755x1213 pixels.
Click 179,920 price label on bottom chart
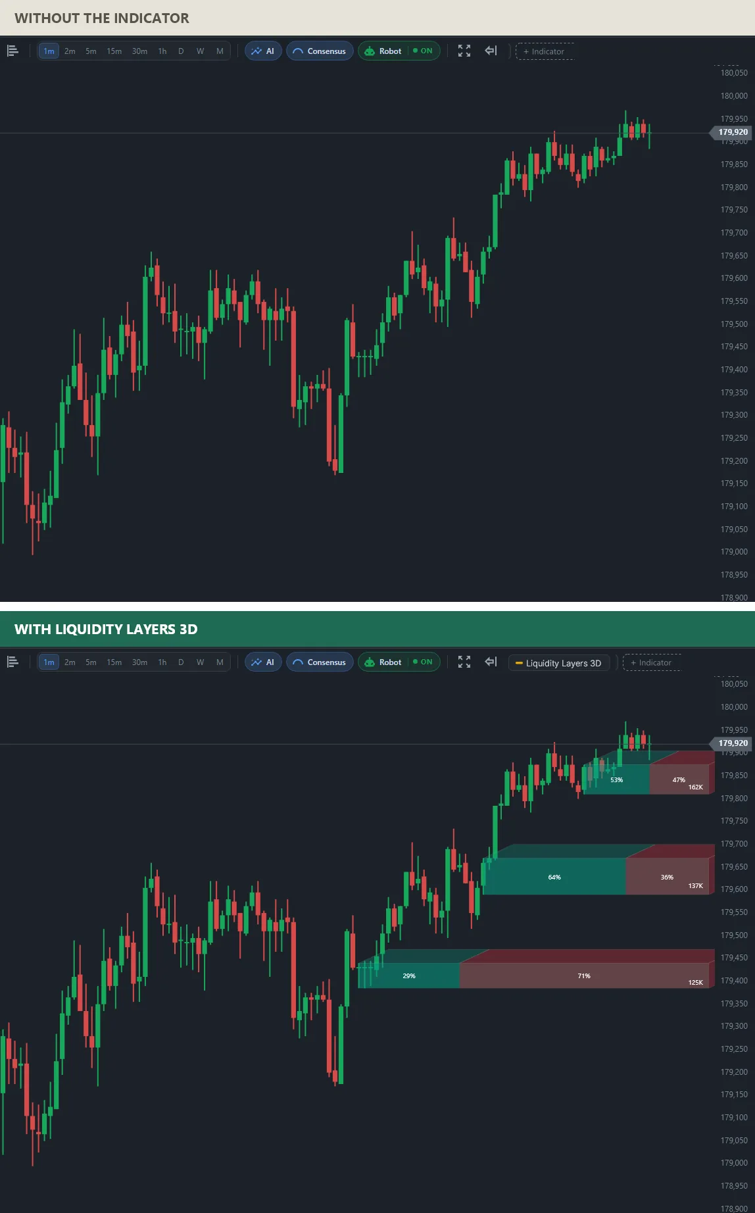tap(731, 743)
